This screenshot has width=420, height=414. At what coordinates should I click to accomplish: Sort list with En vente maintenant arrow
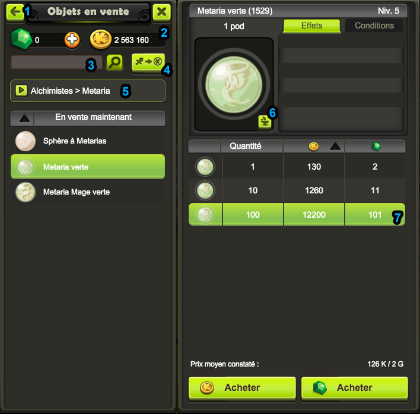click(x=24, y=118)
